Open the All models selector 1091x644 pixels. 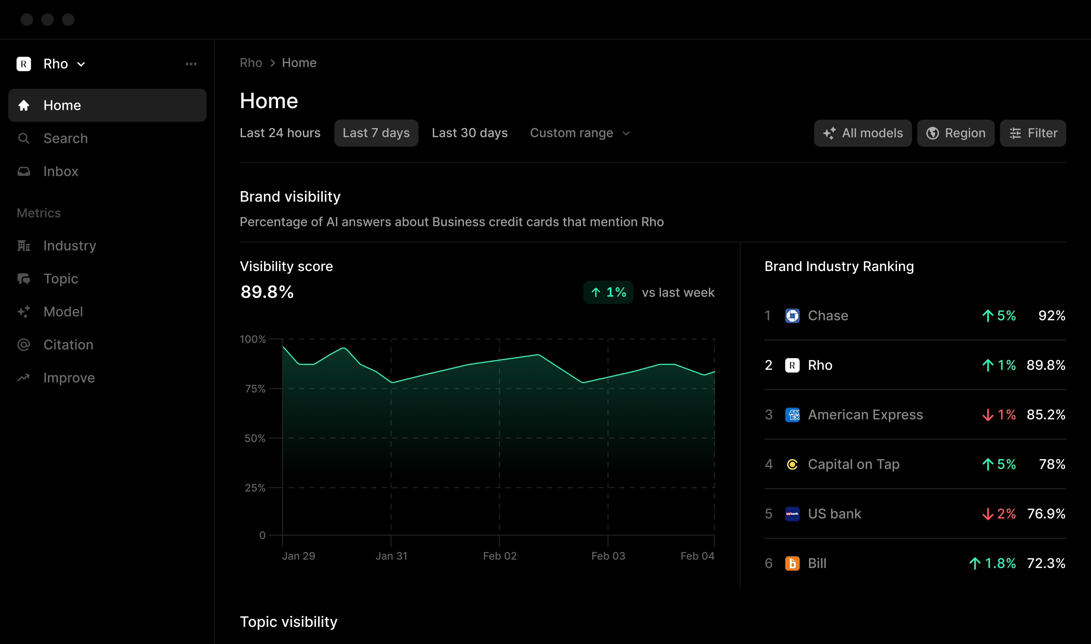[863, 133]
